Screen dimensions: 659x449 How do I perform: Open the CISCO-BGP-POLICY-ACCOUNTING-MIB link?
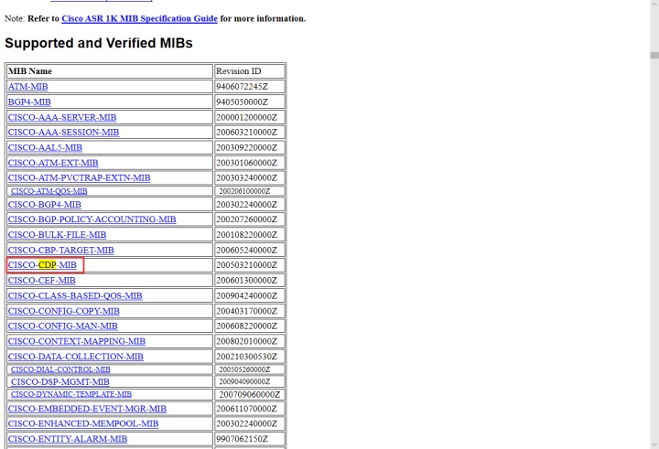(92, 219)
